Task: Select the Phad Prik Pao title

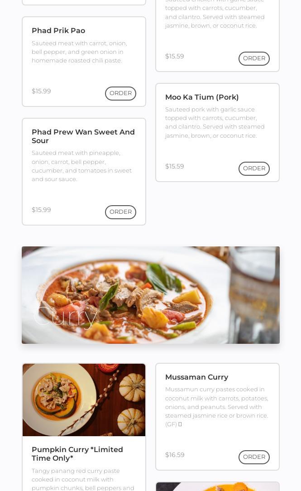Action: click(58, 31)
